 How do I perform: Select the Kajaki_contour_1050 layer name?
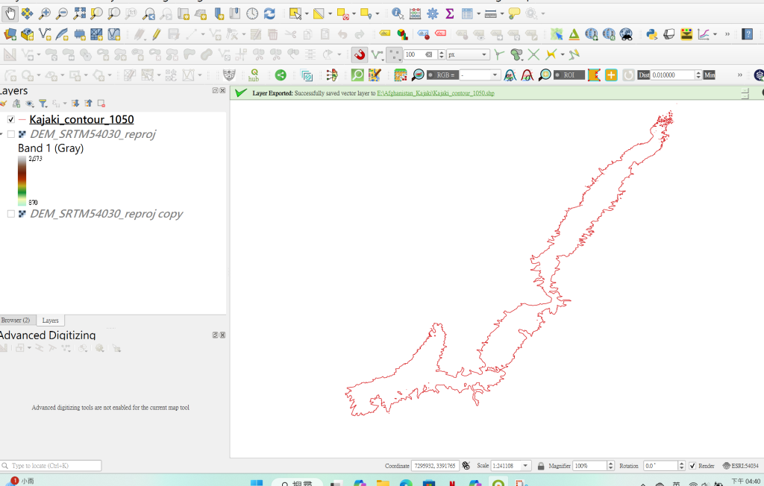click(x=81, y=119)
